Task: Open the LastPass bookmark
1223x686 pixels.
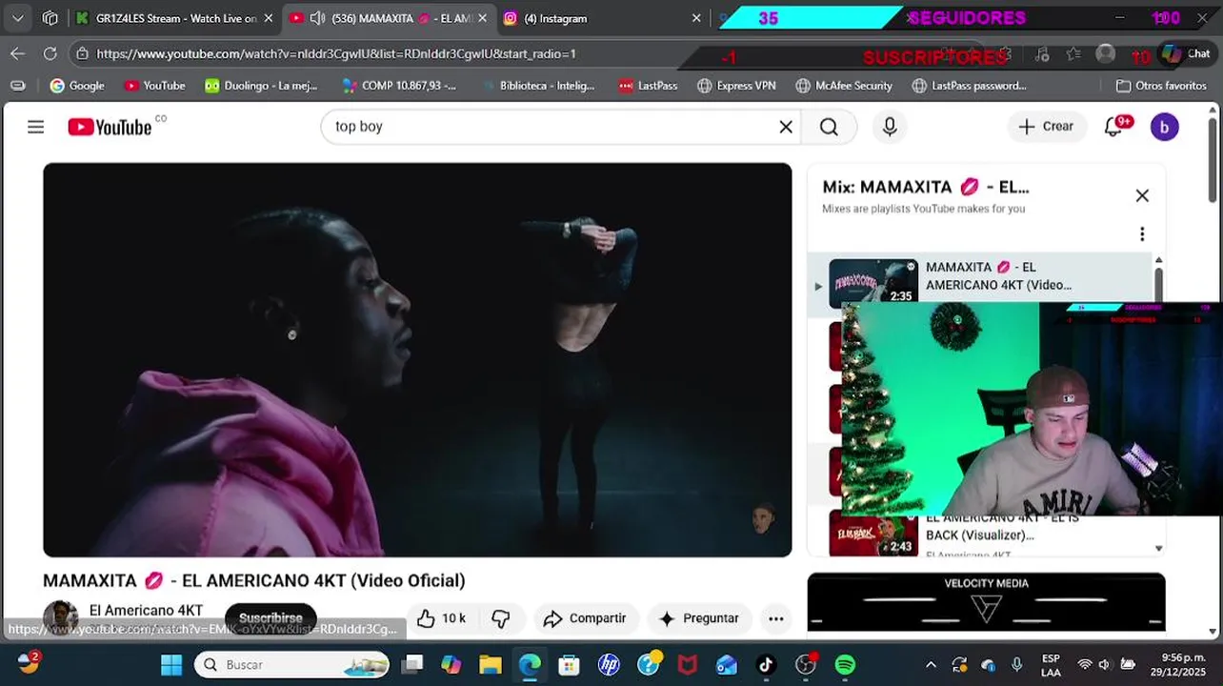Action: tap(648, 86)
